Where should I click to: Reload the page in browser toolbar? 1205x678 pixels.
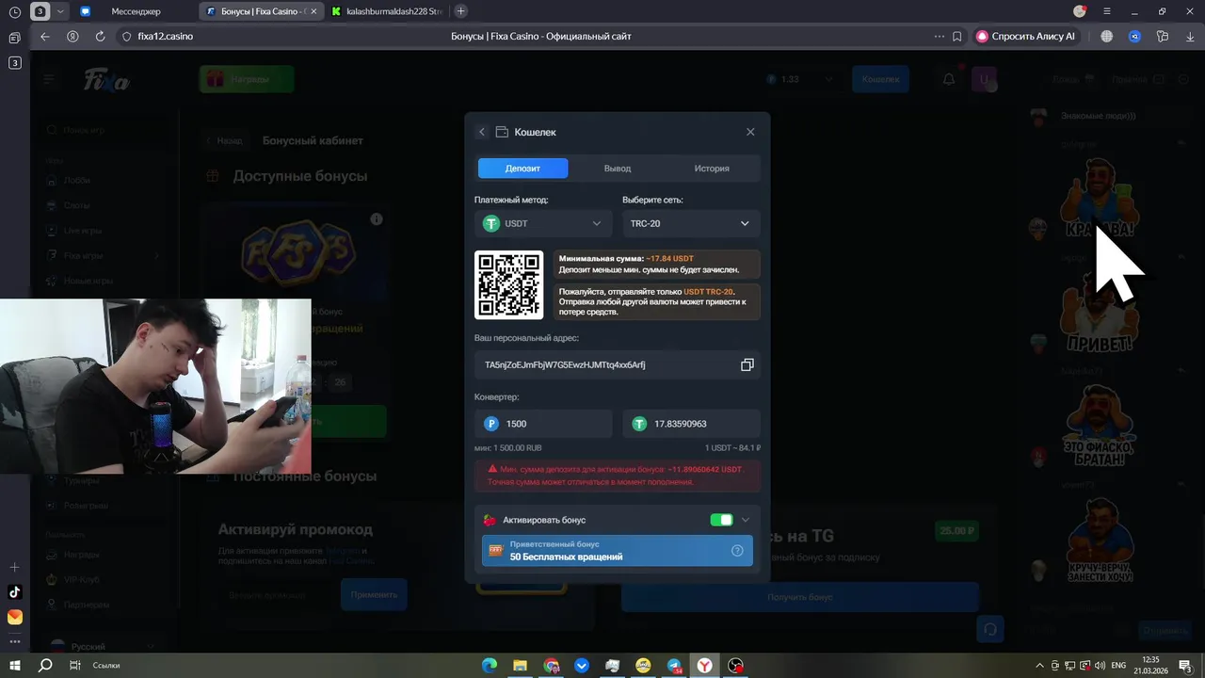(x=101, y=36)
